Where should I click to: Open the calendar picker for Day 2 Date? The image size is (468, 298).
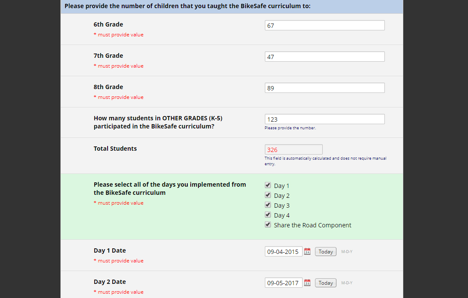(x=307, y=283)
